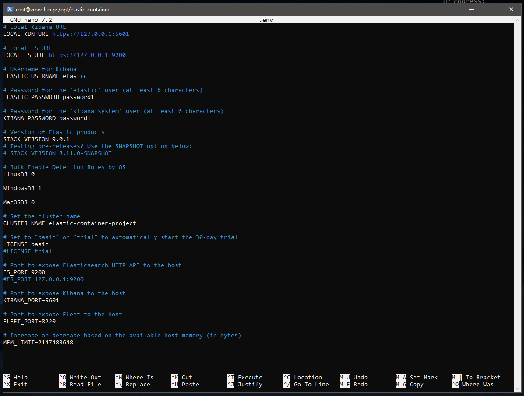Maximize the terminal window
524x396 pixels.
(491, 9)
